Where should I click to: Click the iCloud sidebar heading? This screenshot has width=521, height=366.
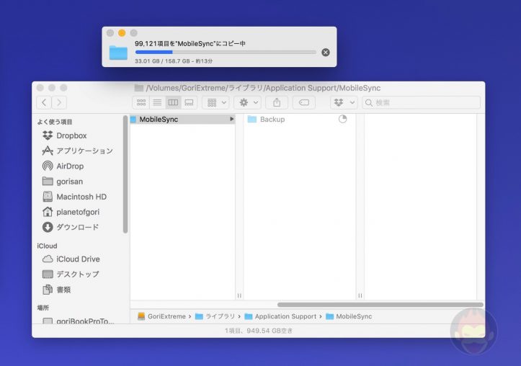[47, 246]
